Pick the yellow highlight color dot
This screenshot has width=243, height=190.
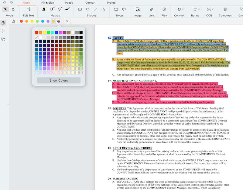coord(32,21)
